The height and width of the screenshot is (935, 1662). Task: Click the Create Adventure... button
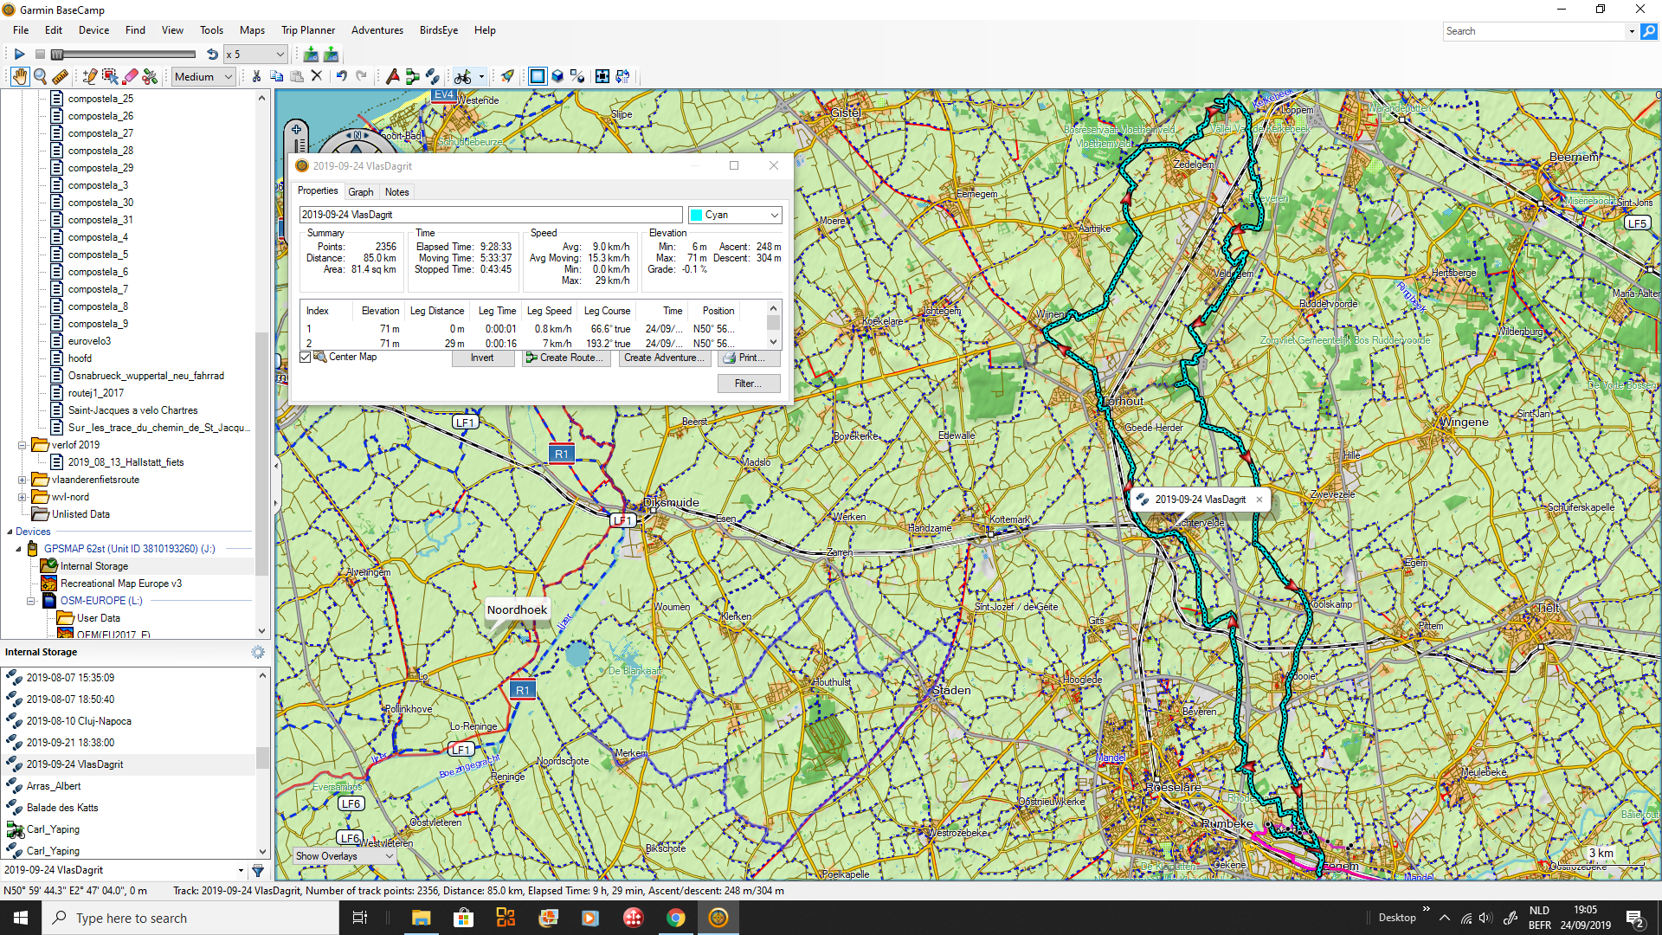[665, 358]
